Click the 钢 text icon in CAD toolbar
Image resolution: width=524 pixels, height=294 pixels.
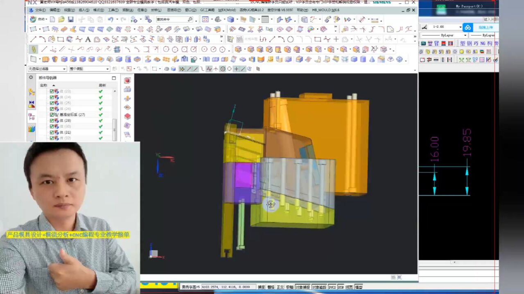pyautogui.click(x=470, y=43)
